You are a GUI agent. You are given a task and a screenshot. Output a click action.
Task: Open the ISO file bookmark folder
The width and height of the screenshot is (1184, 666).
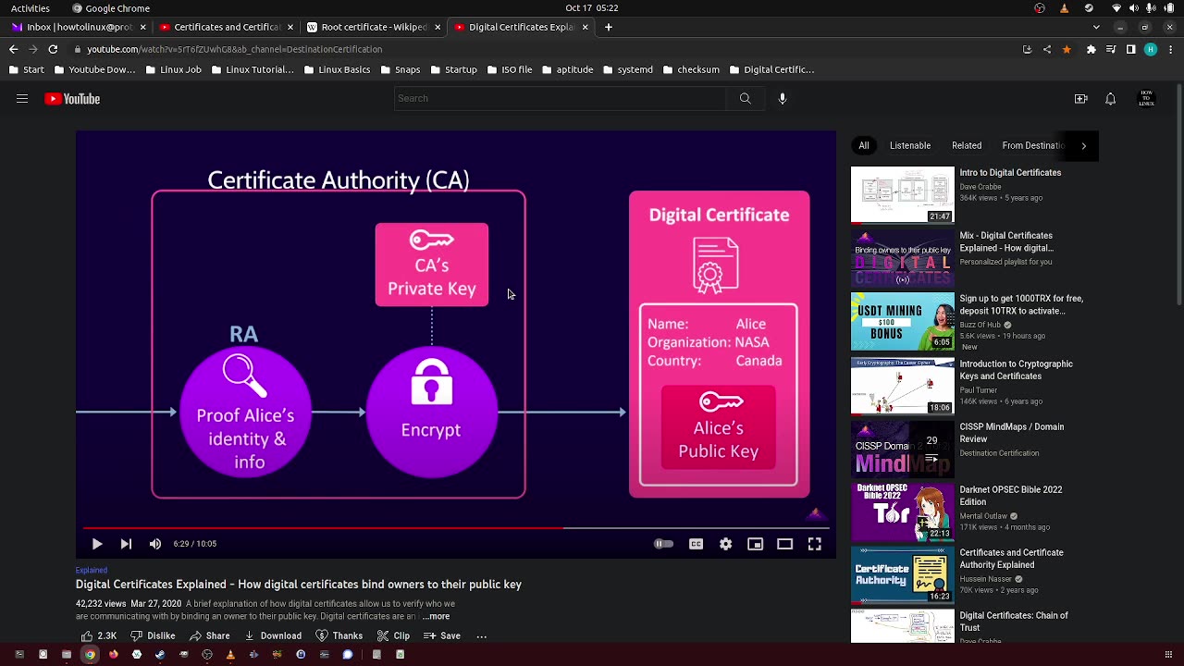pyautogui.click(x=510, y=69)
